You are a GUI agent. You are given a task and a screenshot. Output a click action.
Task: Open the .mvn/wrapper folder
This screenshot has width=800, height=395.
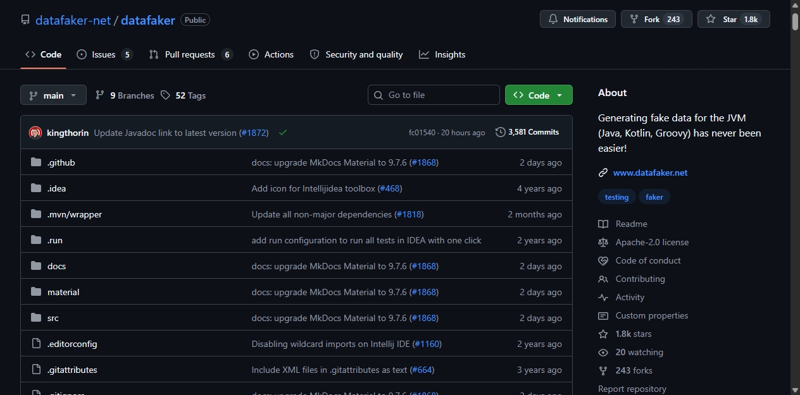(75, 214)
